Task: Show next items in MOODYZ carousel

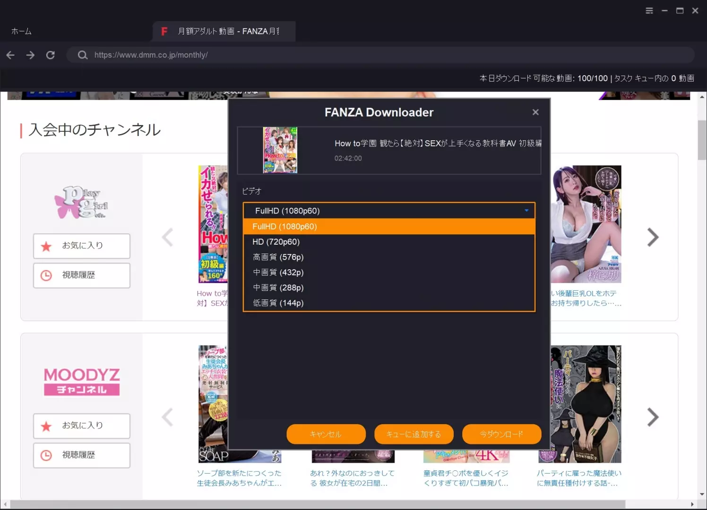Action: (653, 417)
